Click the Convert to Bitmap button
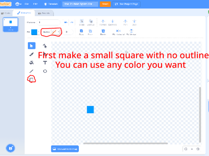 [x=65, y=149]
